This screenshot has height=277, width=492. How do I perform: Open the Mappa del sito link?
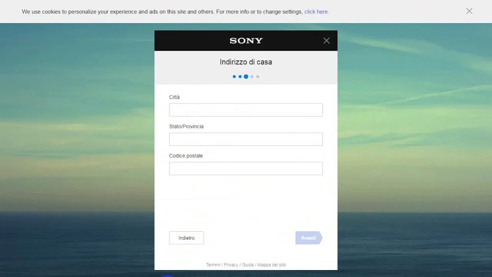click(x=272, y=265)
